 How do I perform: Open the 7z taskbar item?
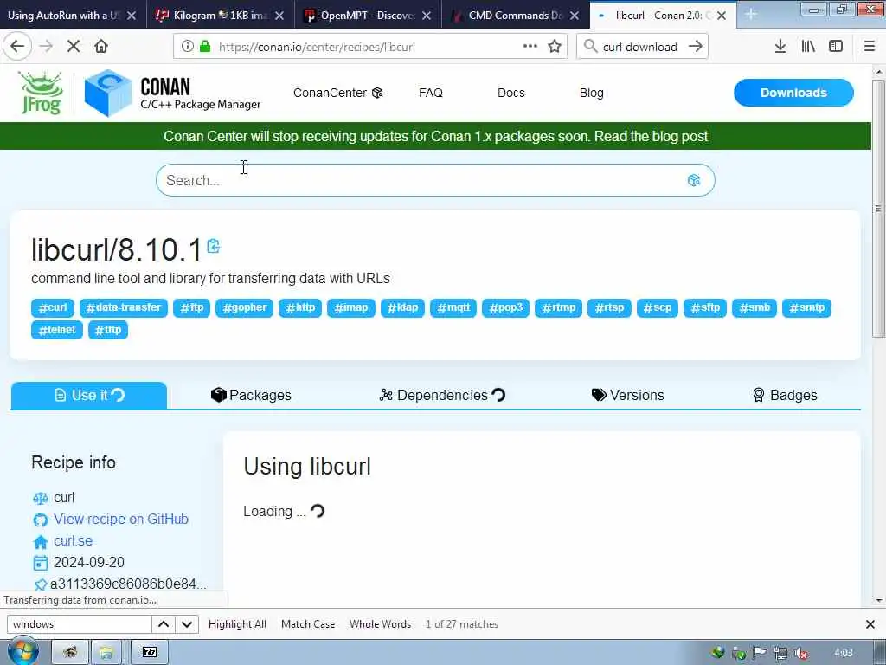[x=150, y=652]
